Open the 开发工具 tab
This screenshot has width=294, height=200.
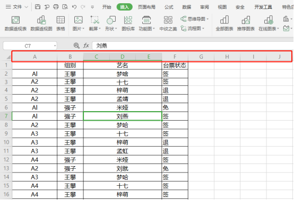tap(263, 7)
